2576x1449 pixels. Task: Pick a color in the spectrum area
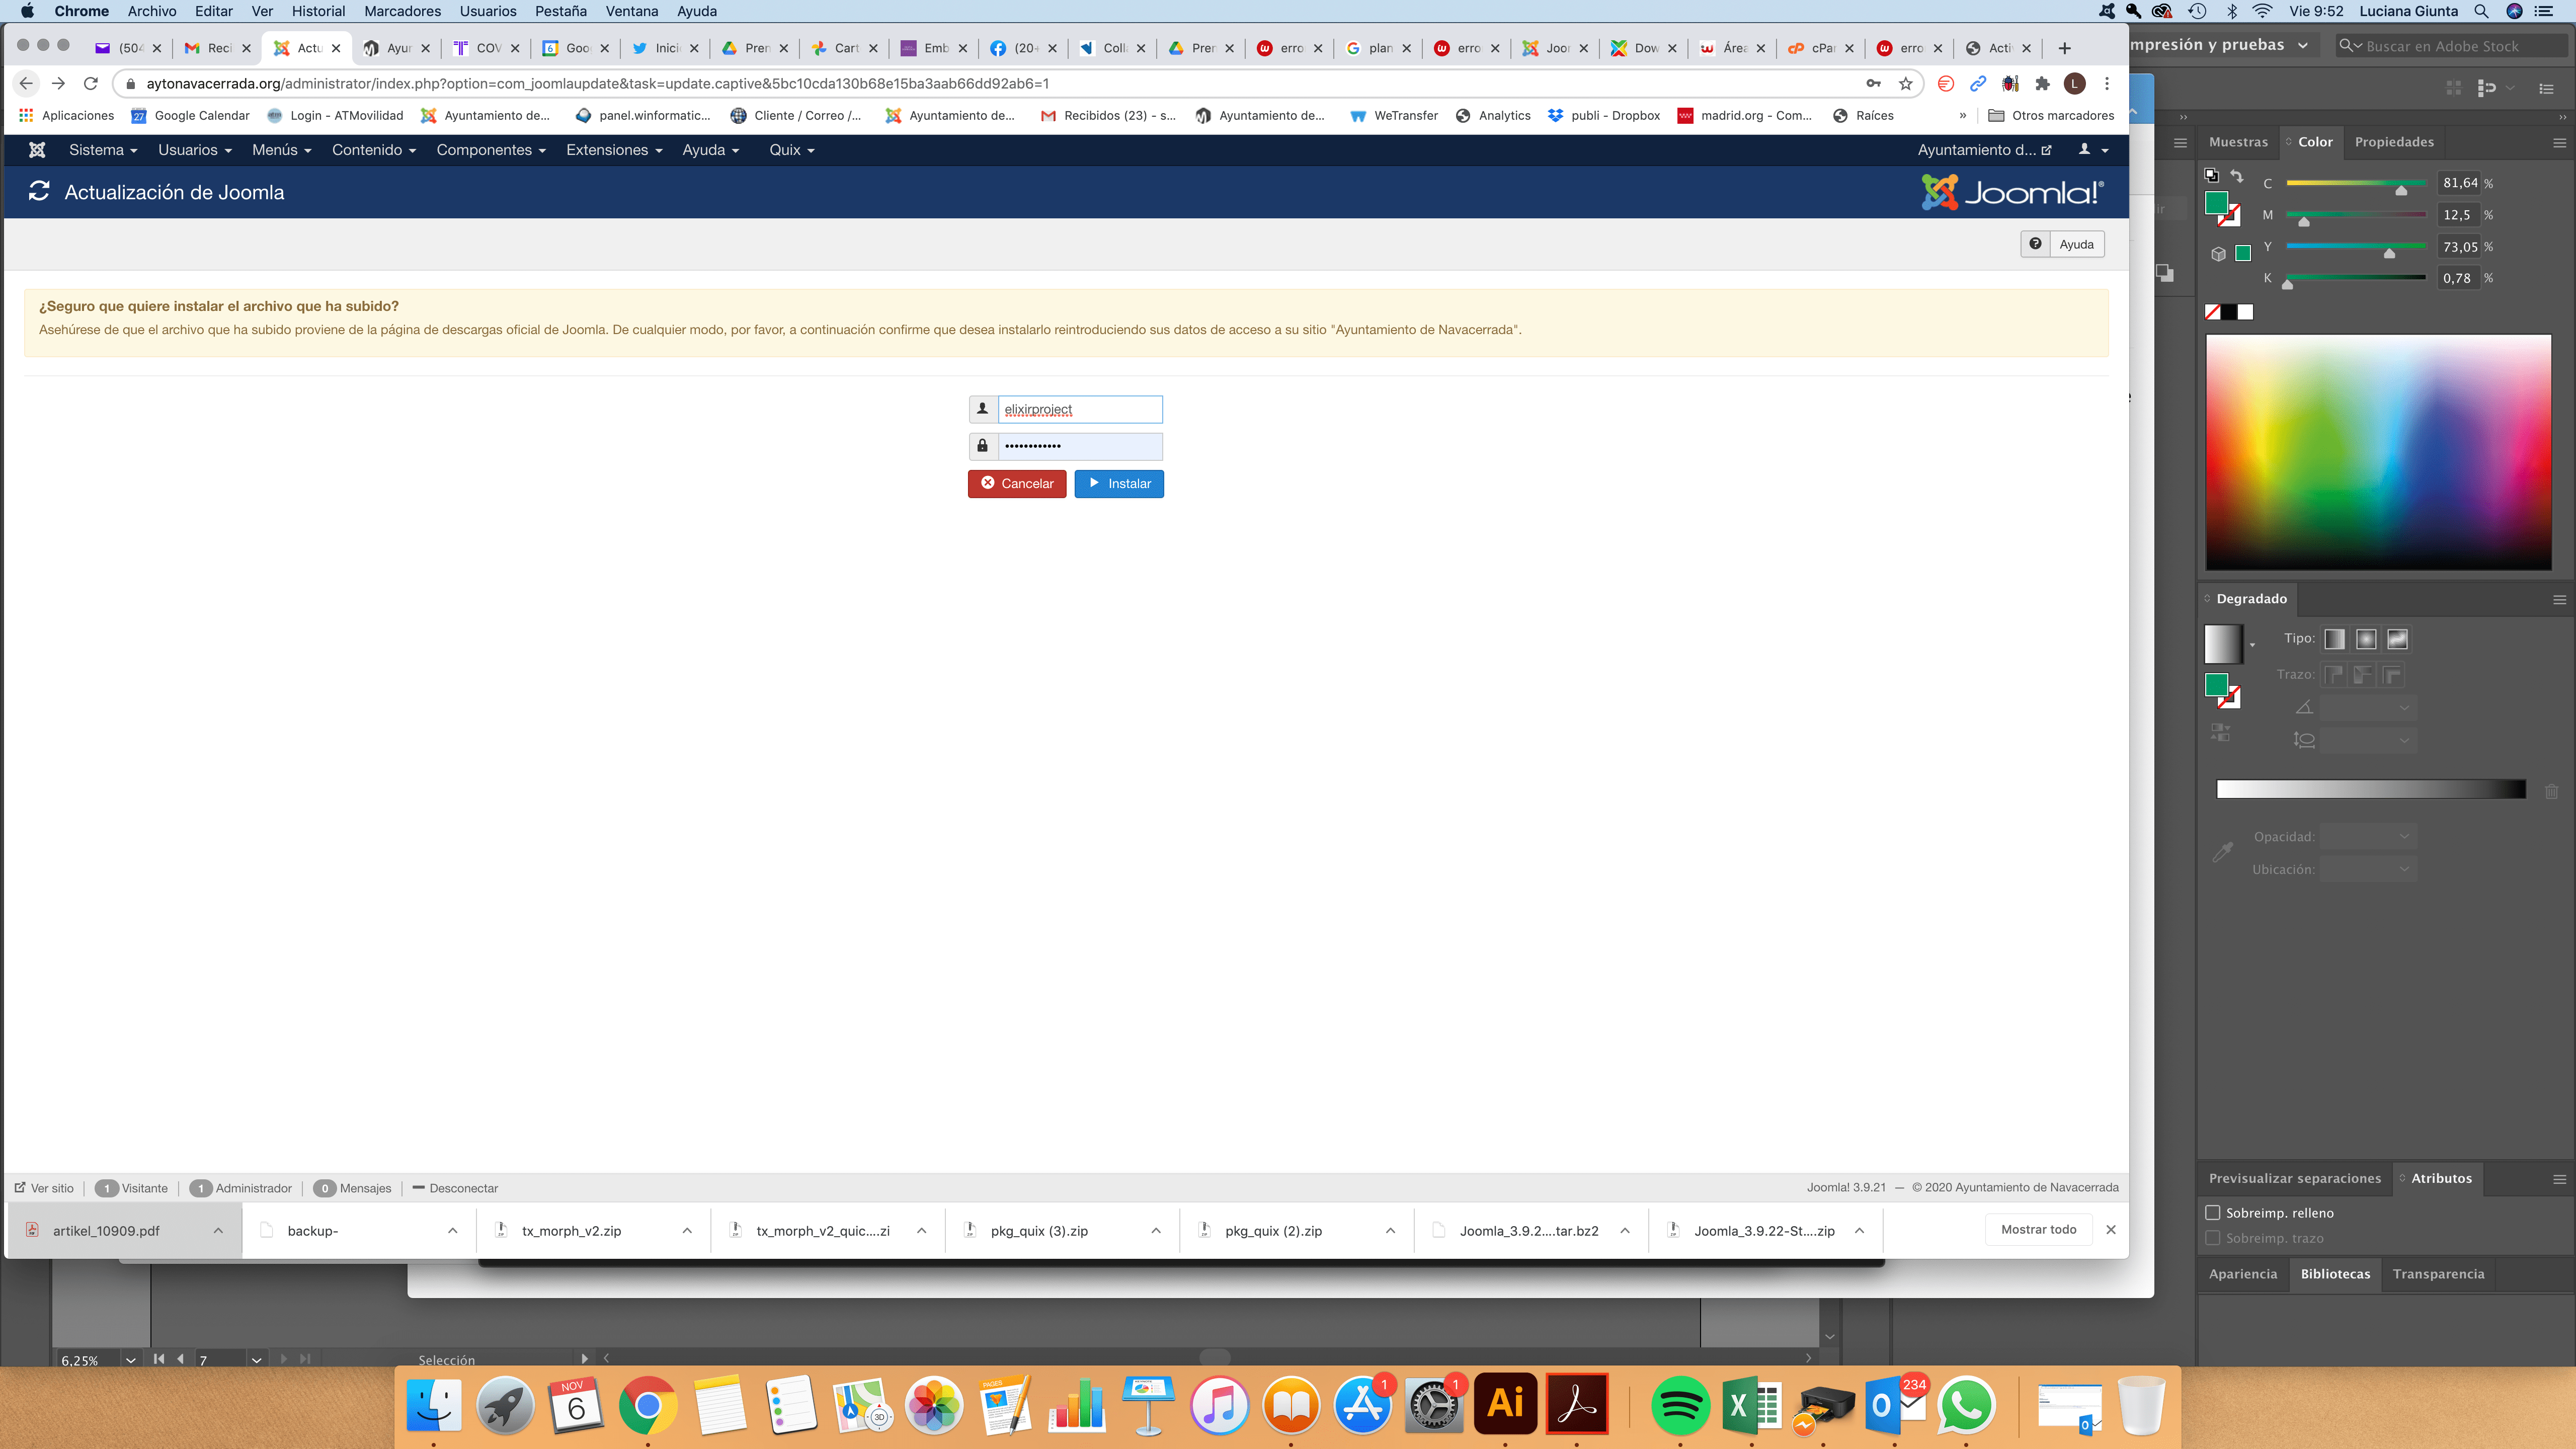pyautogui.click(x=2378, y=452)
